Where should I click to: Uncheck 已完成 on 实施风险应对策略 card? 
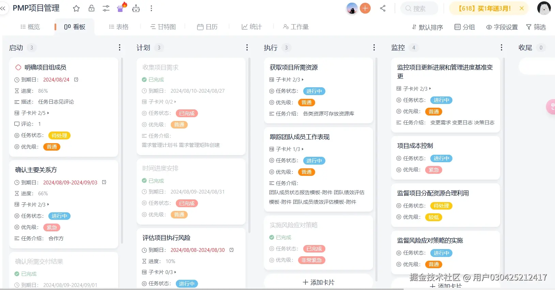point(272,238)
